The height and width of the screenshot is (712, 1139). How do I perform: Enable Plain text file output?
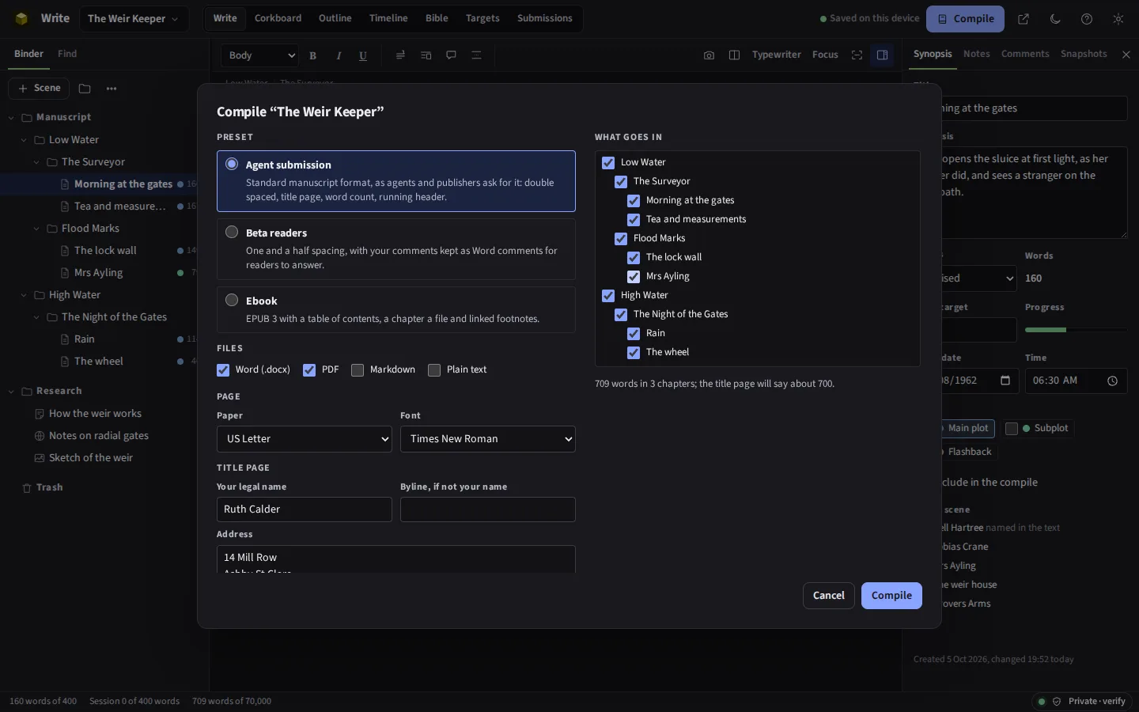pos(434,370)
